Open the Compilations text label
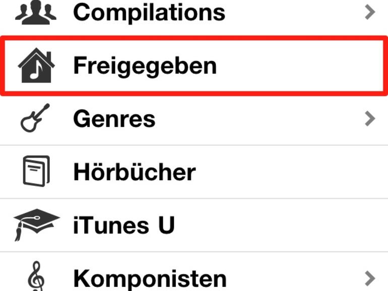This screenshot has height=291, width=388. (149, 12)
